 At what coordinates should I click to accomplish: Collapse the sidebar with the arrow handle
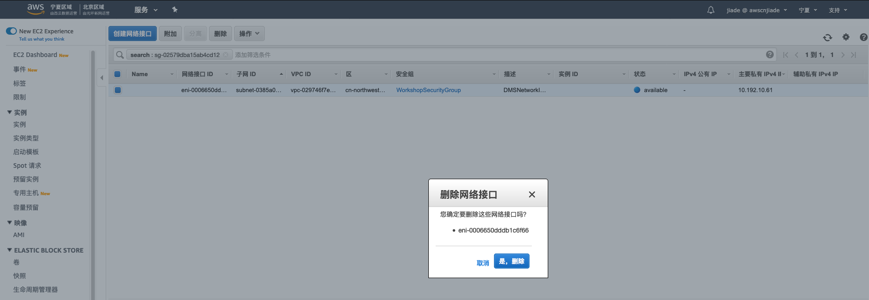102,78
